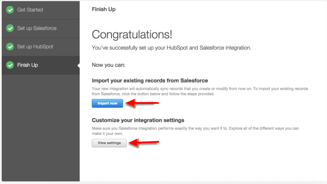This screenshot has width=327, height=184.
Task: Click the green checkmark beside Finish Up step
Action: 10,65
